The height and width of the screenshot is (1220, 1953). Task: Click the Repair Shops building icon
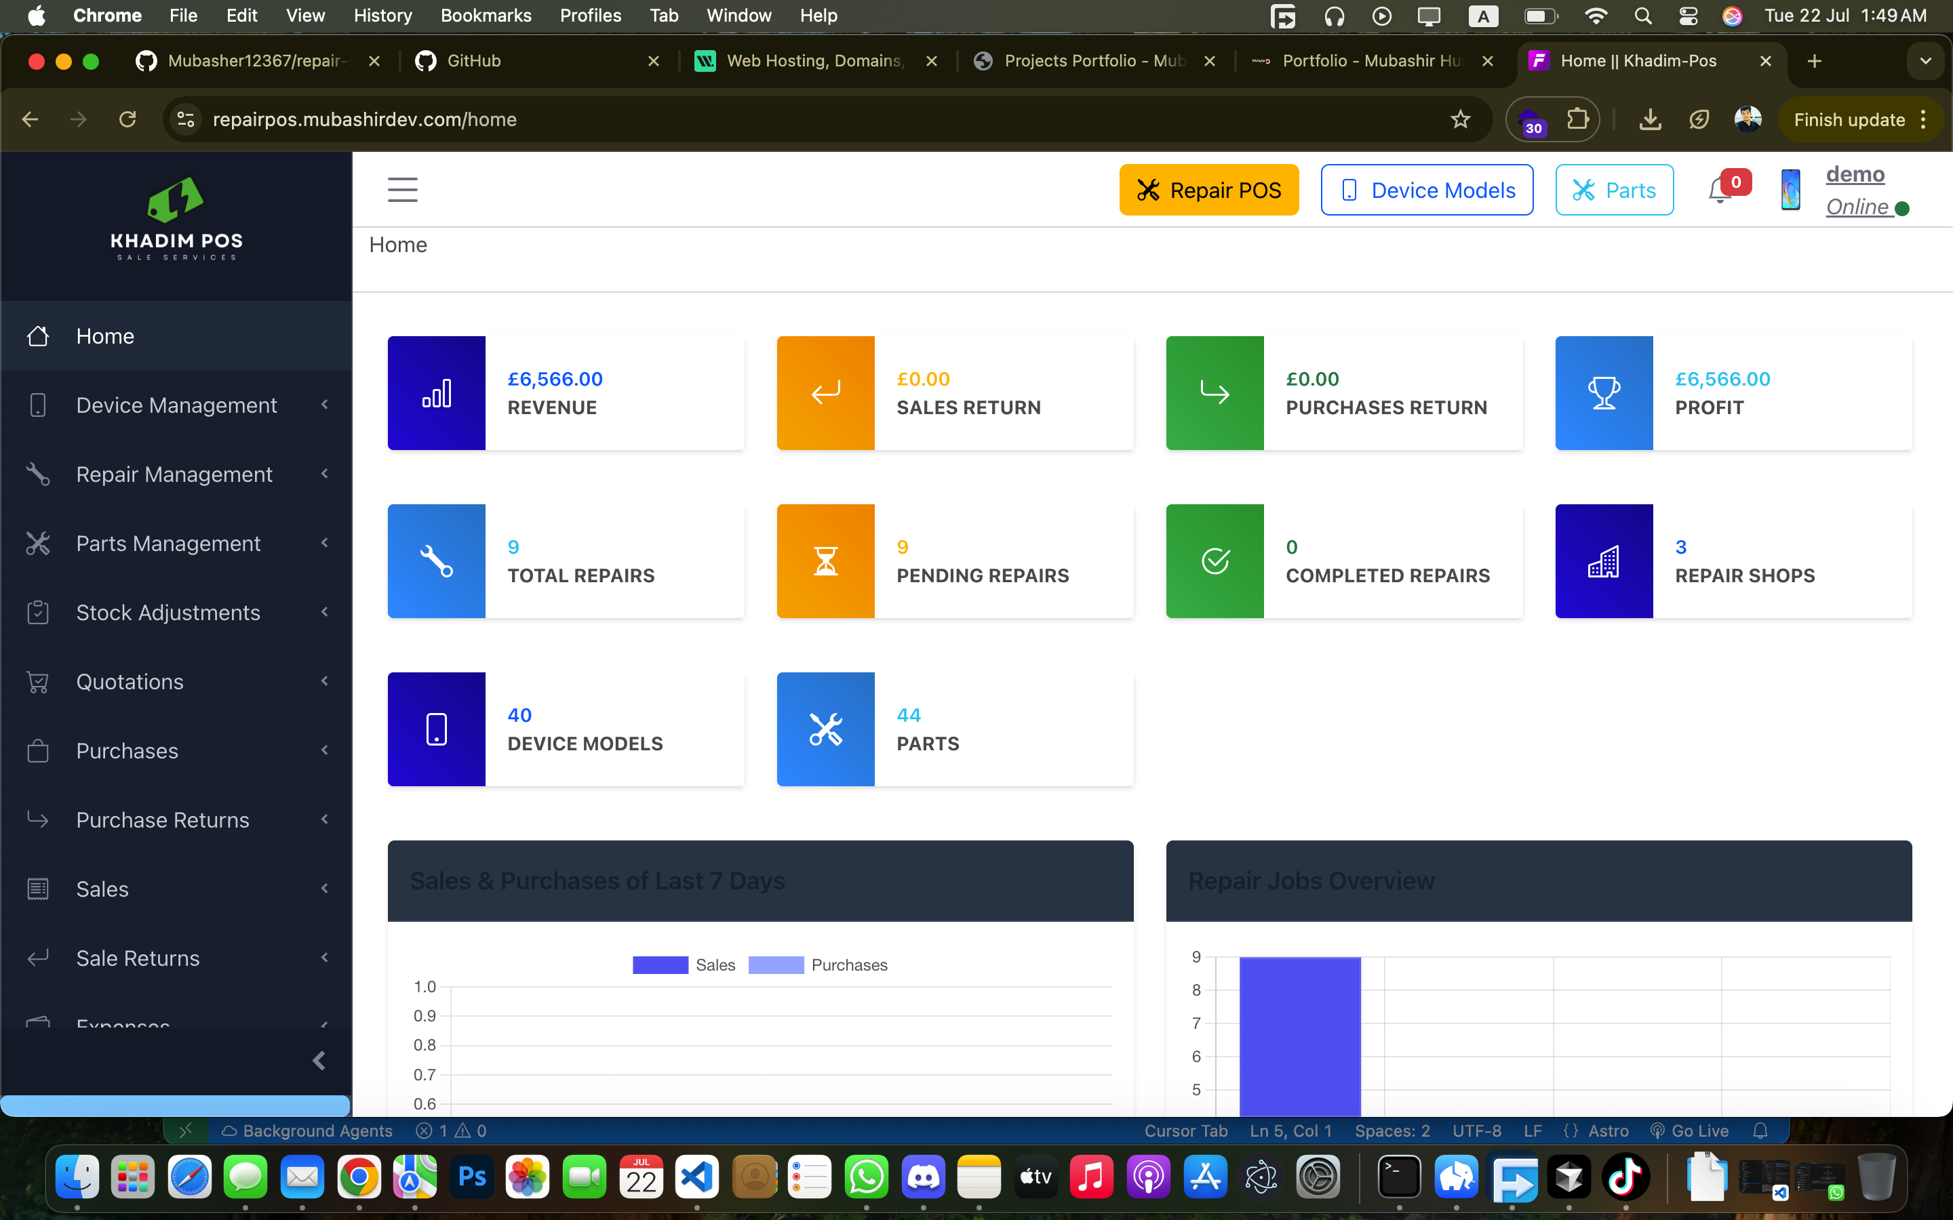click(1604, 561)
